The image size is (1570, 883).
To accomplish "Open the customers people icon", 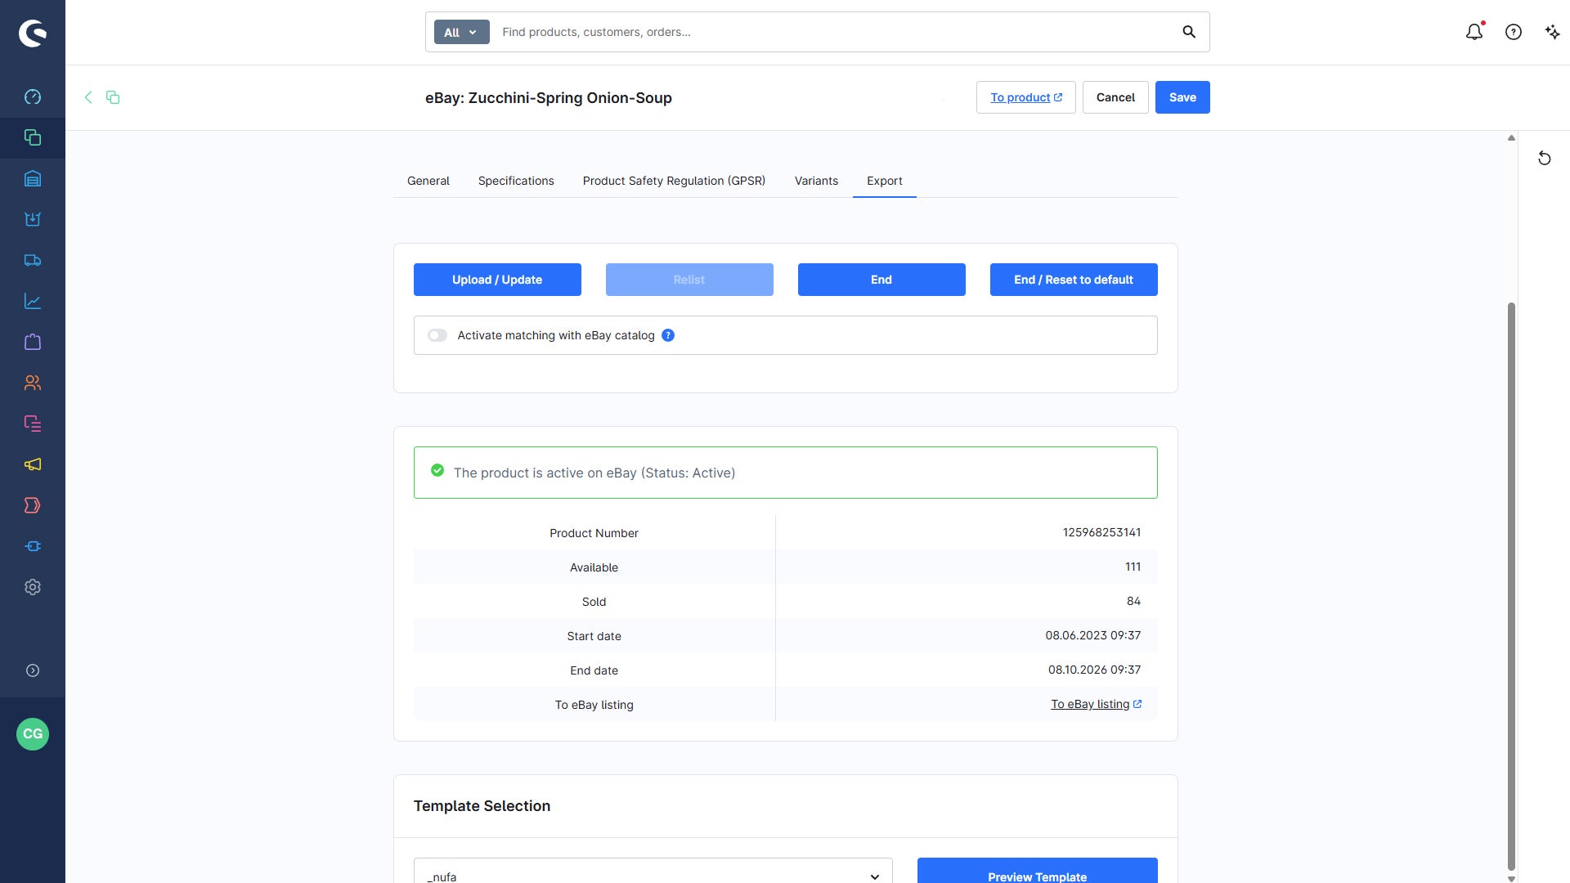I will (x=33, y=383).
